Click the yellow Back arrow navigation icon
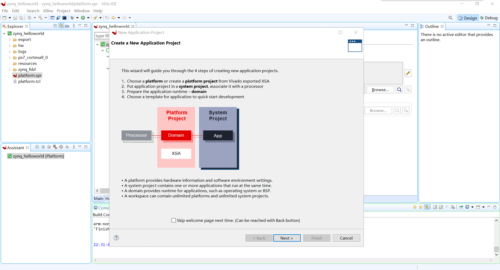This screenshot has height=270, width=500. tap(113, 18)
